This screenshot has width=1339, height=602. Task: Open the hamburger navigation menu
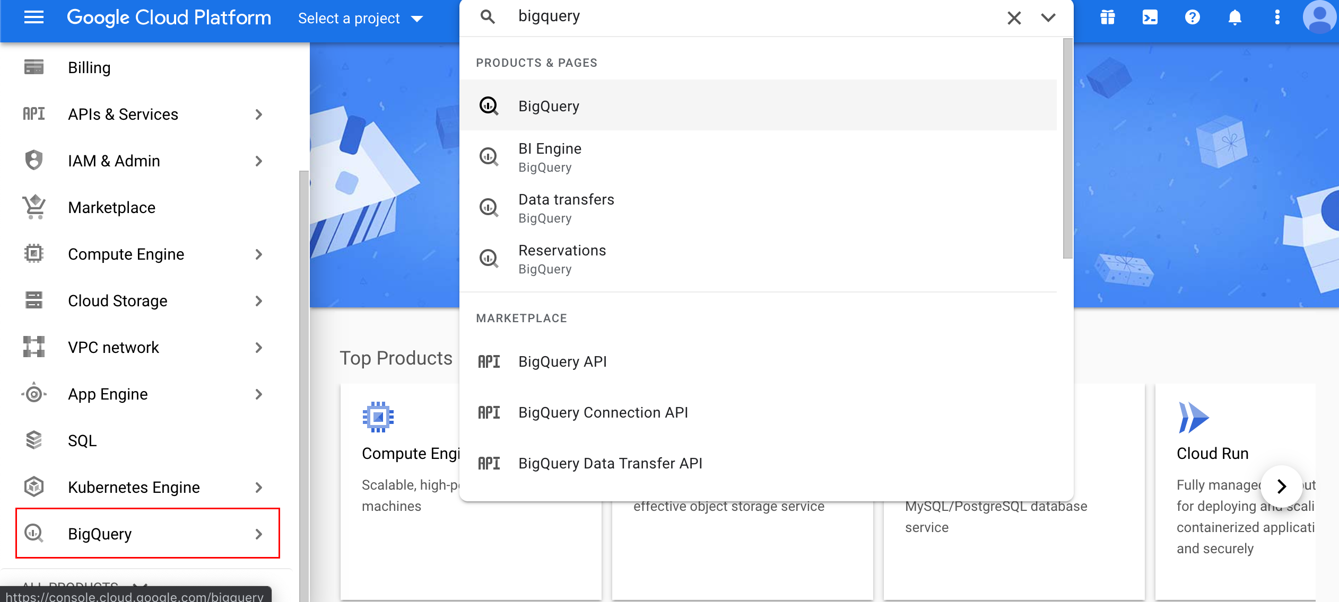coord(34,17)
